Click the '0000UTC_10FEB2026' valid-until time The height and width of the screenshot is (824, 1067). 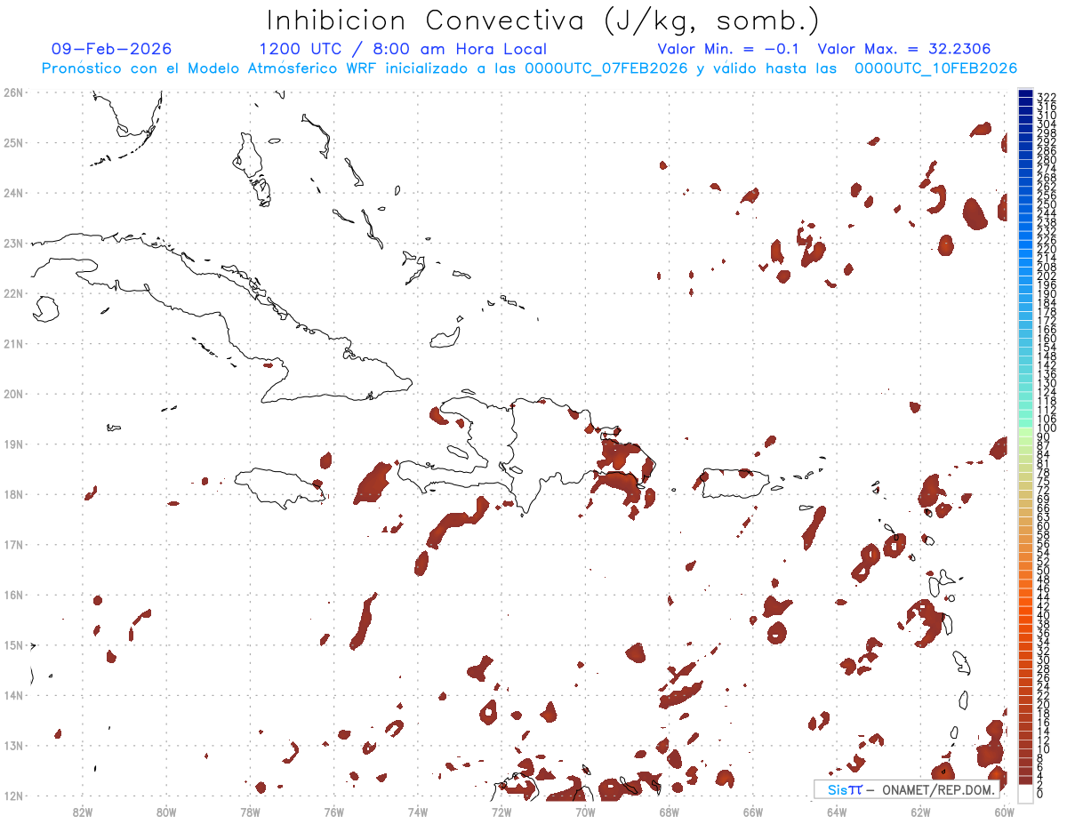click(935, 68)
